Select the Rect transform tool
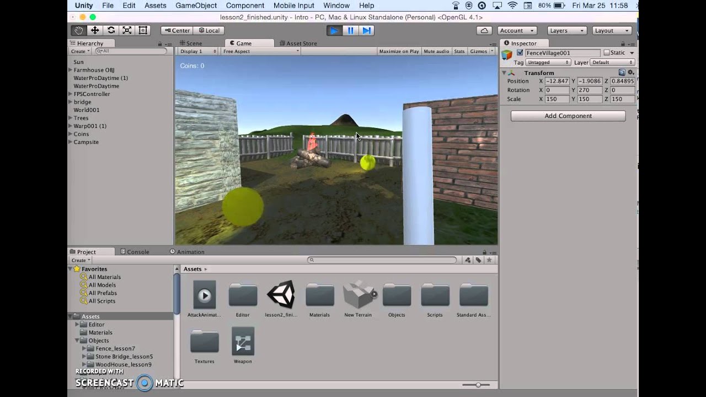Screen dimensions: 706x397 pyautogui.click(x=143, y=30)
